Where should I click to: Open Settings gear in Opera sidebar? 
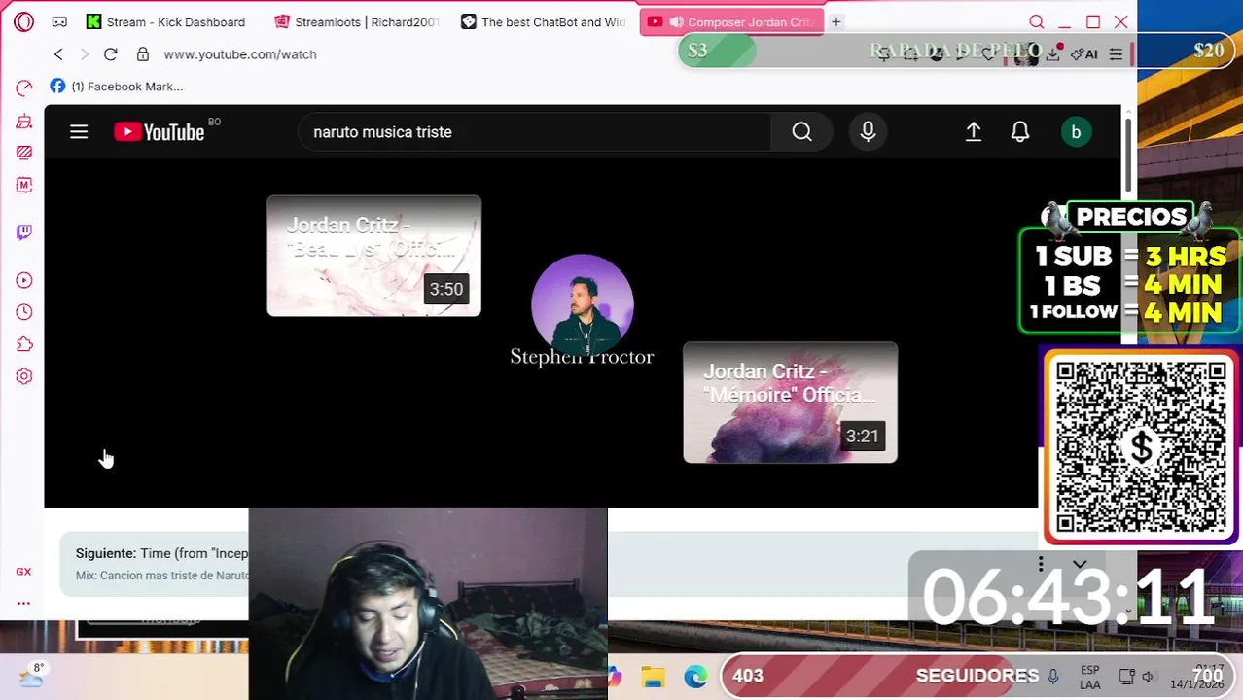tap(24, 376)
